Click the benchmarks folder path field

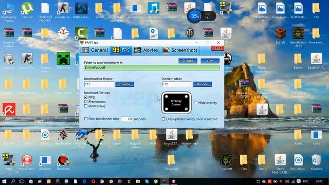pos(152,68)
